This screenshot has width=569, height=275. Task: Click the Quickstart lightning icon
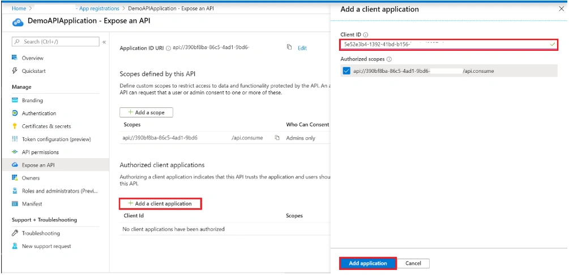click(x=15, y=71)
